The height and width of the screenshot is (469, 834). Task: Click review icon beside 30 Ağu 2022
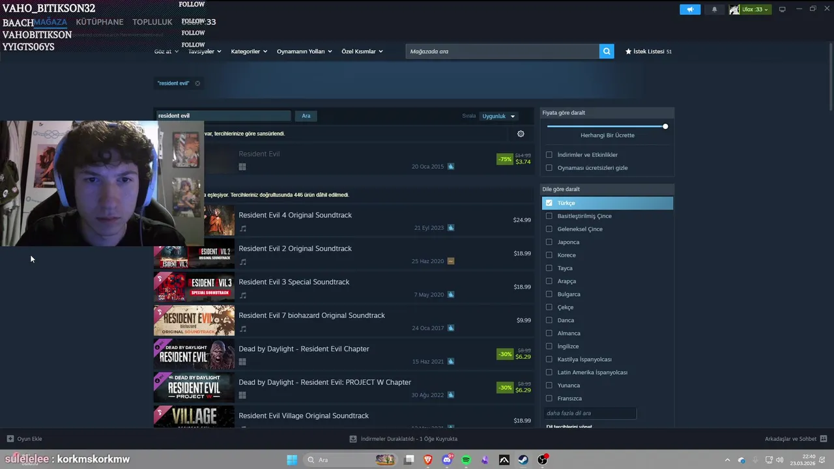[x=451, y=395]
